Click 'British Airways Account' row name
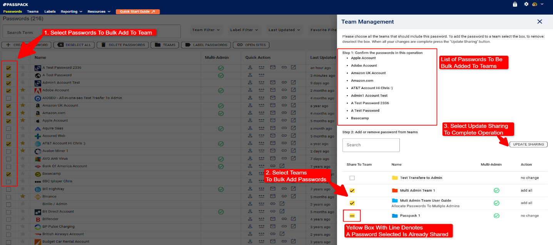 pyautogui.click(x=63, y=234)
